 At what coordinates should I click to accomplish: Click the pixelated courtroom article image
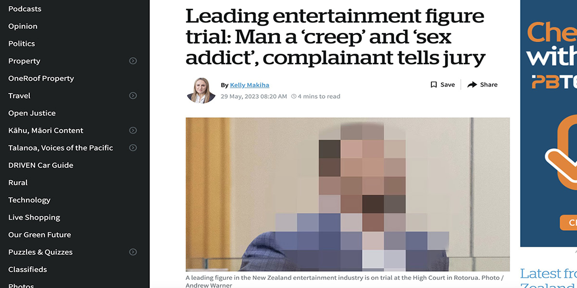coord(348,194)
